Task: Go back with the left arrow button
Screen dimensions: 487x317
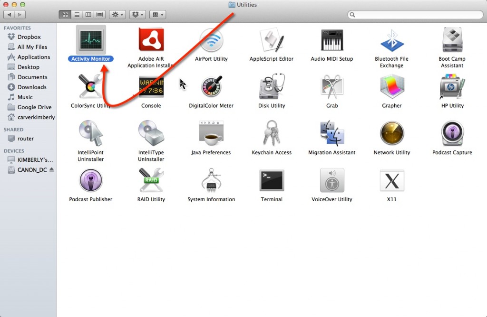Action: [9, 15]
